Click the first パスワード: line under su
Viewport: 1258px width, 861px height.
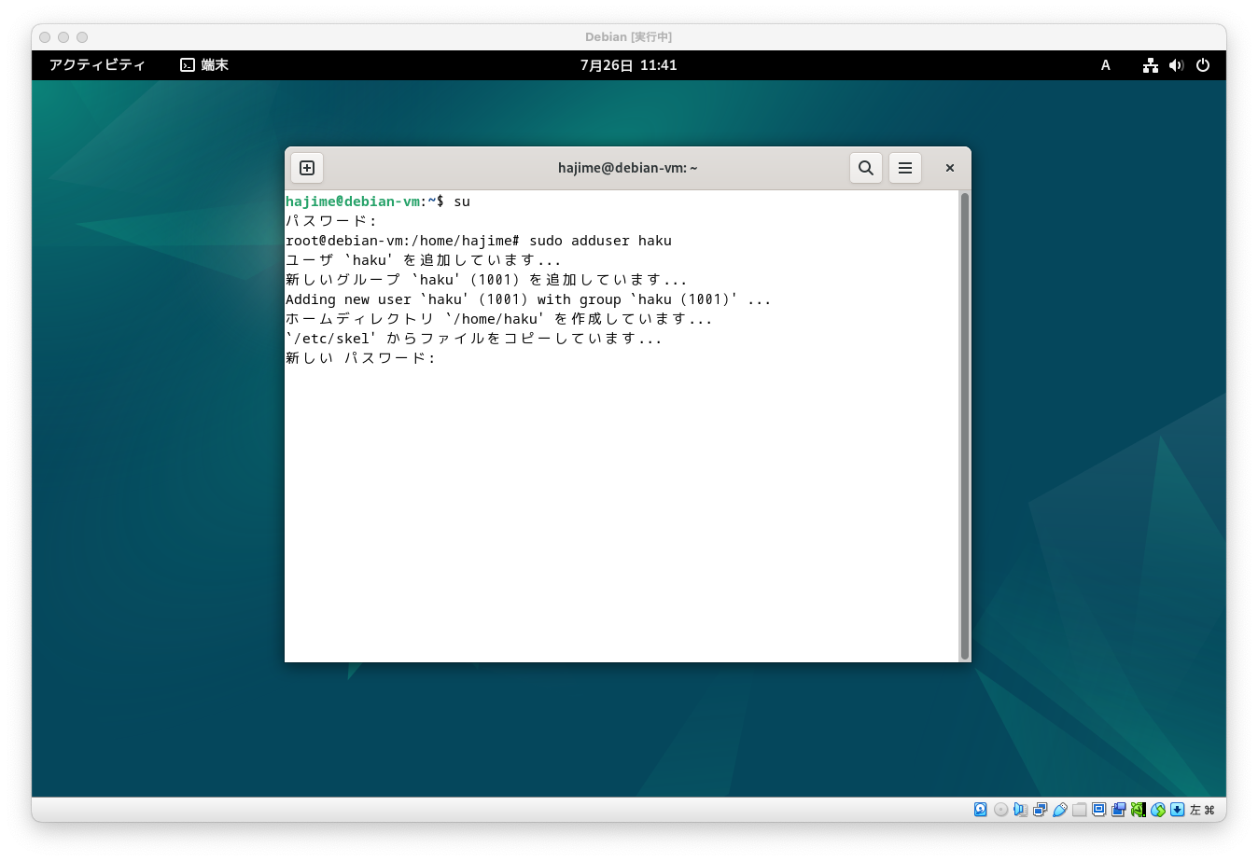point(331,221)
